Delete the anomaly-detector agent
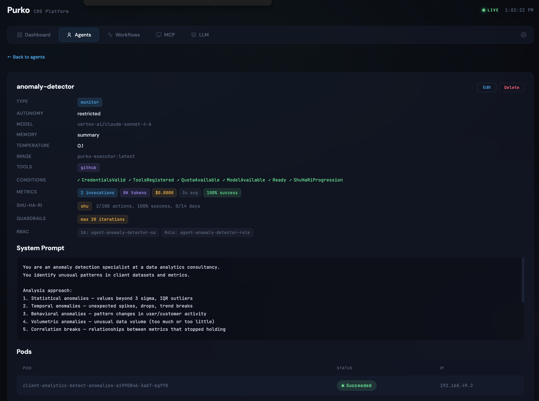This screenshot has height=401, width=539. 511,87
